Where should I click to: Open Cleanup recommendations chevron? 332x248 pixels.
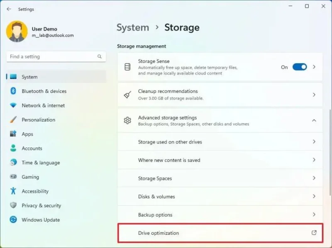click(314, 95)
